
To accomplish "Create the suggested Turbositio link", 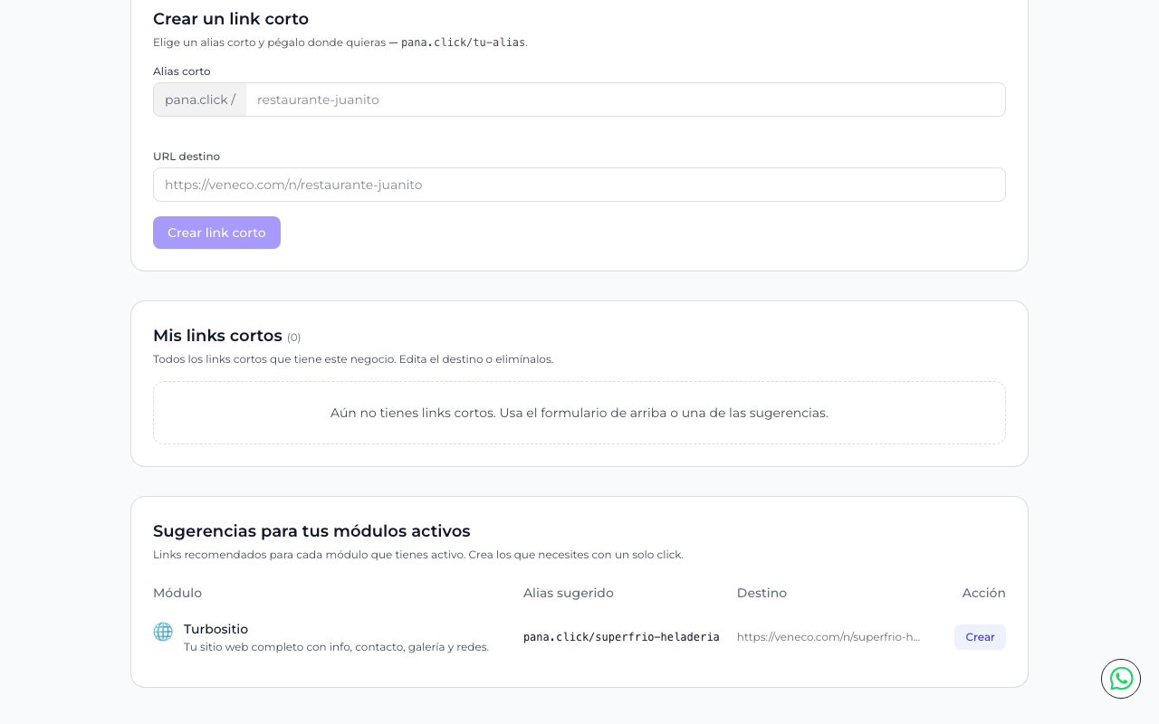I will point(980,637).
